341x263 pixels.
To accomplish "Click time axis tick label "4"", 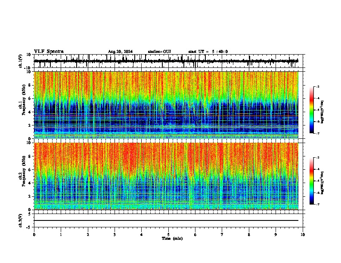I will [142, 235].
